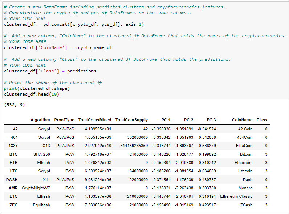The height and width of the screenshot is (214, 289).
Task: Click the PC 3 column header
Action: [x=211, y=120]
